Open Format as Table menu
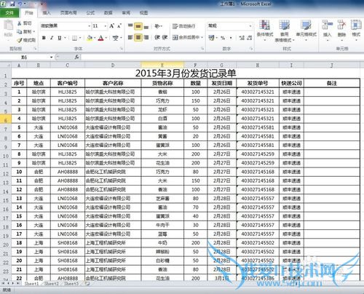The width and height of the screenshot is (364, 294). [x=284, y=31]
